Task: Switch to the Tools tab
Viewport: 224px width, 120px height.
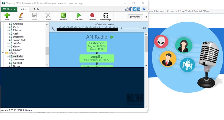Action: 36,9
